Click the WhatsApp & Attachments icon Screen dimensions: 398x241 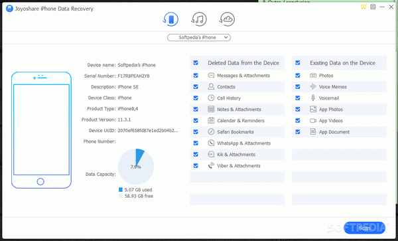coord(211,143)
